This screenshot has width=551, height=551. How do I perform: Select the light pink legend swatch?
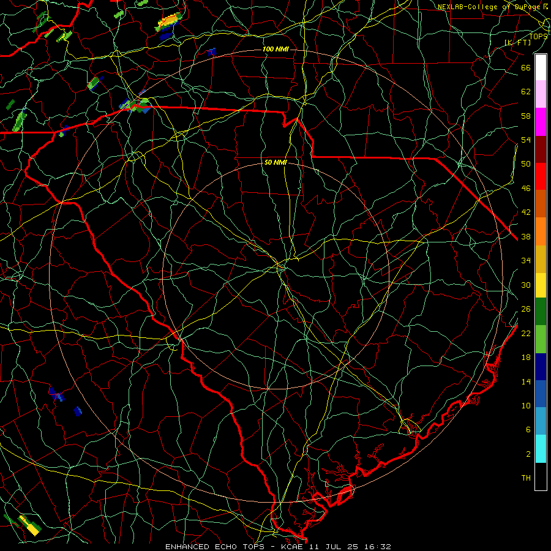tap(541, 94)
